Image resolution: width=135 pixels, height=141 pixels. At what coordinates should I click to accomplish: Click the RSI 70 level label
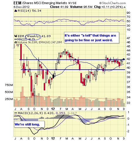pos(128,17)
